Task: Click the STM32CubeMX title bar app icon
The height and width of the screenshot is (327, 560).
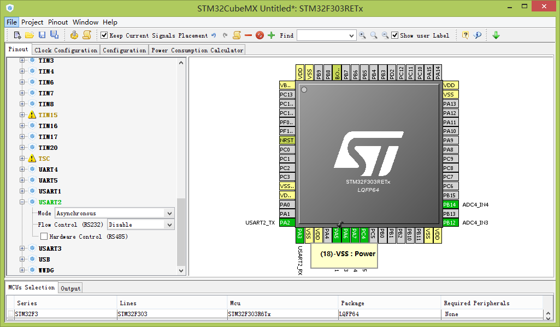Action: (10, 8)
